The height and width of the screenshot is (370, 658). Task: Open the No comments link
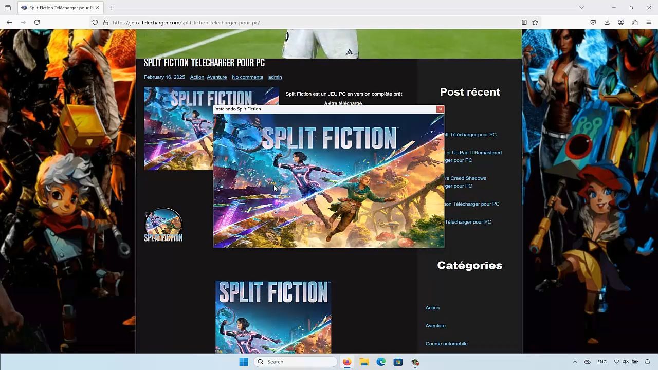(247, 77)
